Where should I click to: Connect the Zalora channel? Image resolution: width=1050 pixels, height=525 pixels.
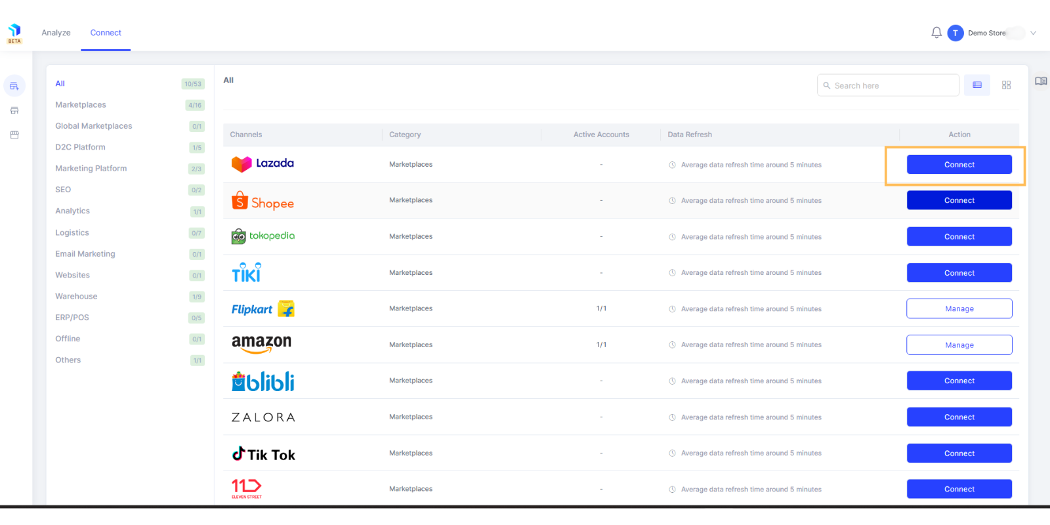(959, 417)
